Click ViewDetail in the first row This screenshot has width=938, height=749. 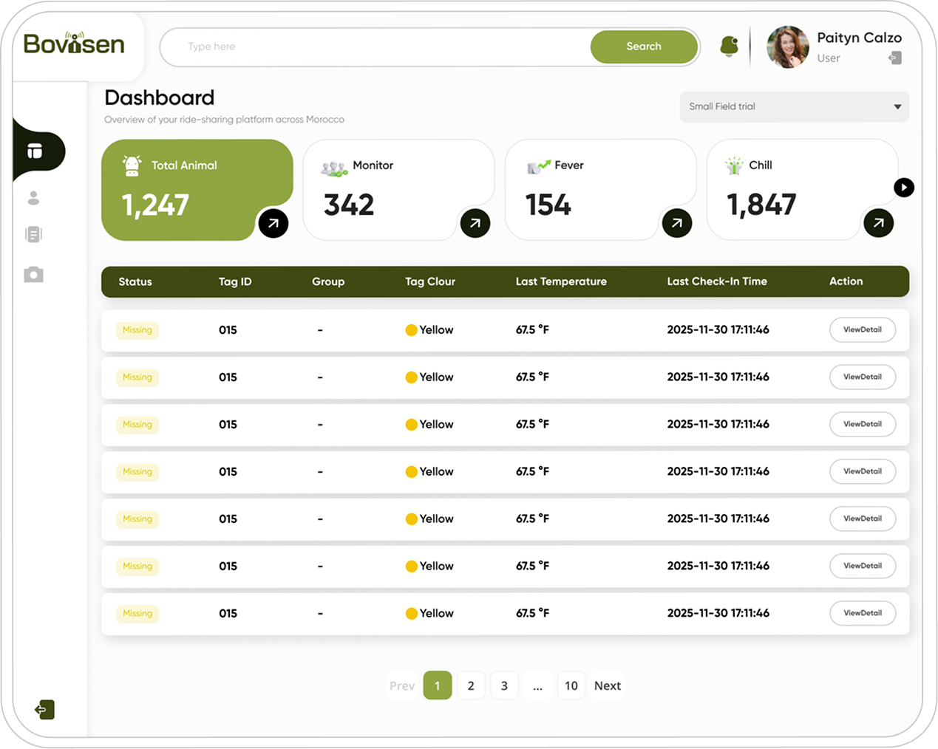[x=862, y=330]
